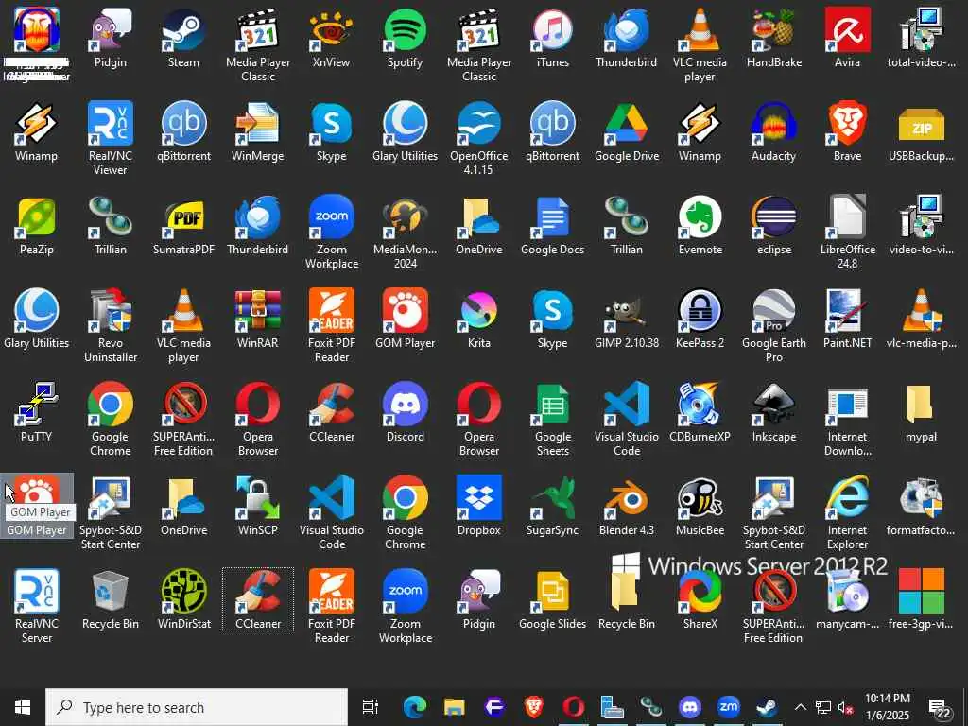
Task: Select the PeaZip desktop icon
Action: (x=37, y=226)
